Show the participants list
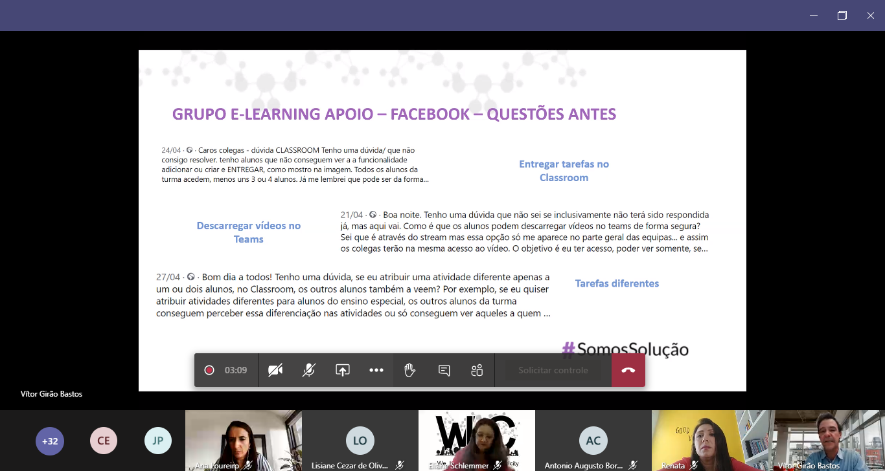Viewport: 885px width, 471px height. coord(477,370)
